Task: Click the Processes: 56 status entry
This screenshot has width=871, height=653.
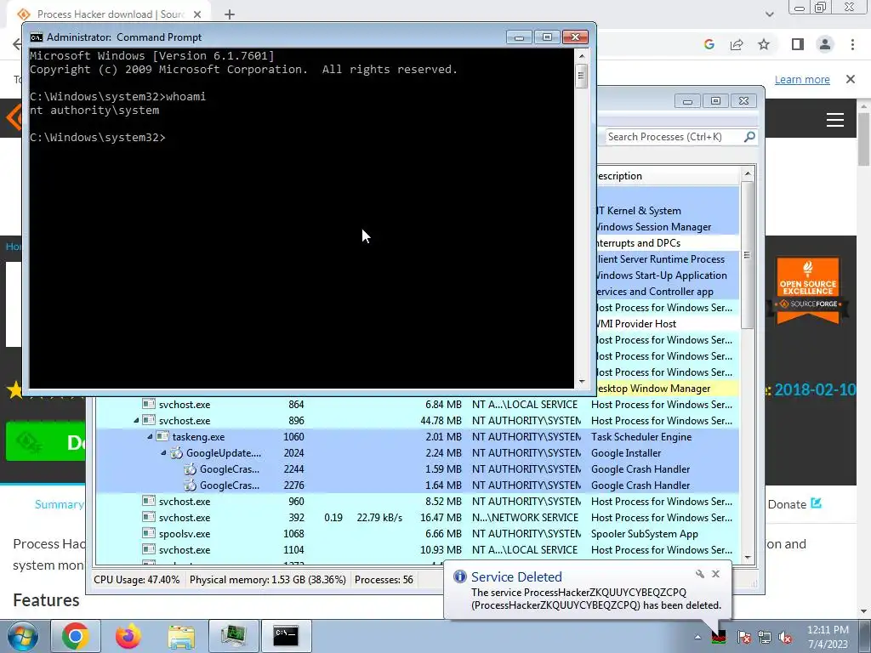Action: tap(384, 580)
